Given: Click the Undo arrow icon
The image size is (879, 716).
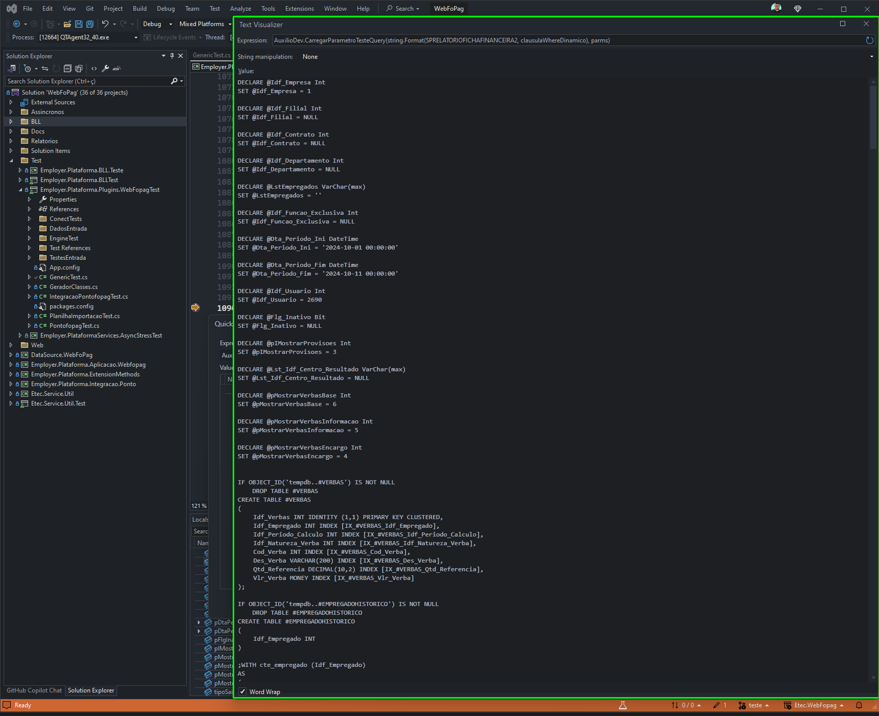Looking at the screenshot, I should tap(105, 24).
